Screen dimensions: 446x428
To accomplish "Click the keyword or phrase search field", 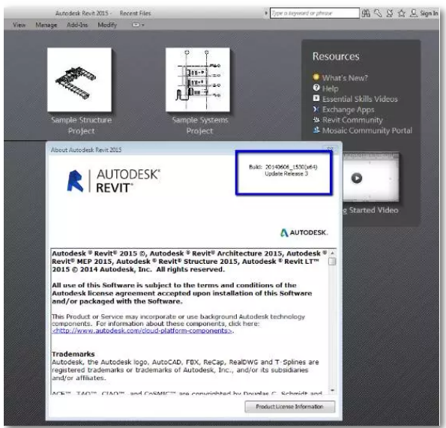I will [315, 13].
